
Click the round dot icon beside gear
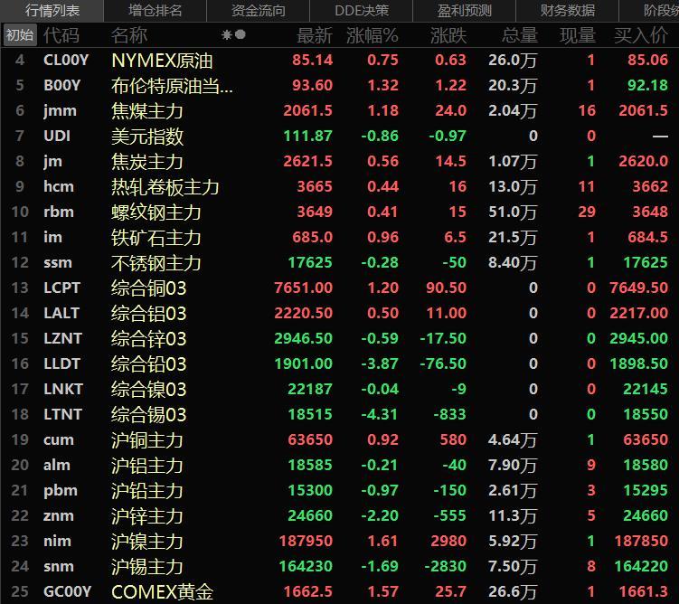pyautogui.click(x=240, y=34)
